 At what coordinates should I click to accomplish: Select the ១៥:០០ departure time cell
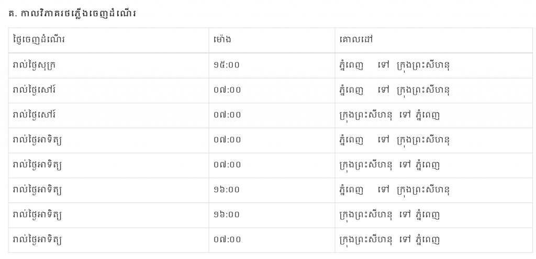[x=227, y=65]
